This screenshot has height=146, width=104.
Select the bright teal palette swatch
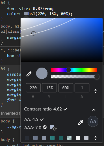click(x=52, y=138)
